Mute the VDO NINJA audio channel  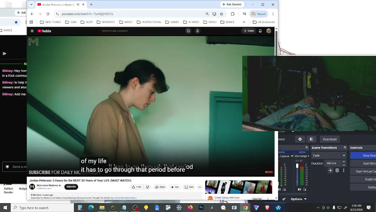coord(299,189)
